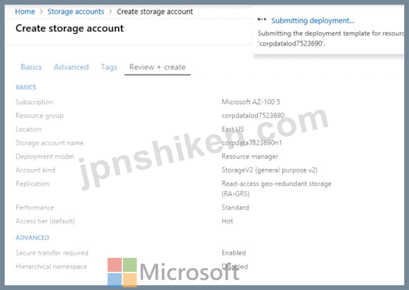
Task: Click the Hierarchical namespace label
Action: [51, 267]
